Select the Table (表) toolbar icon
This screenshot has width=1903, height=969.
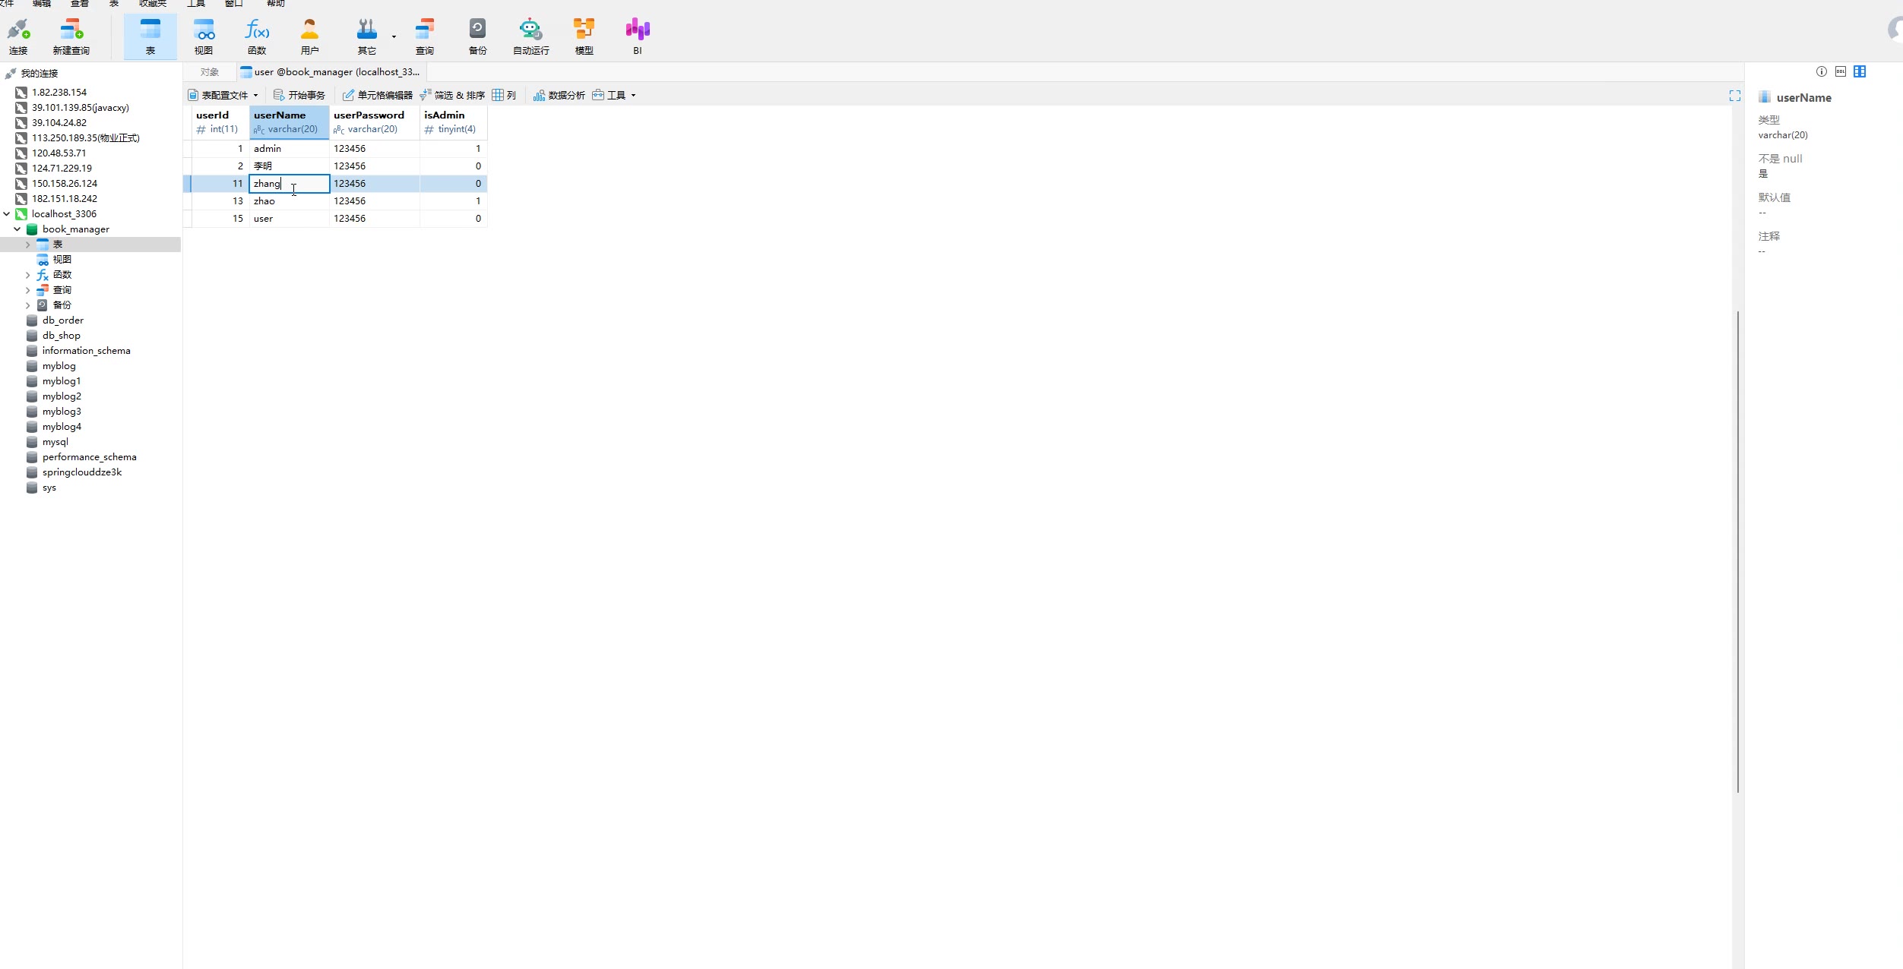coord(150,36)
